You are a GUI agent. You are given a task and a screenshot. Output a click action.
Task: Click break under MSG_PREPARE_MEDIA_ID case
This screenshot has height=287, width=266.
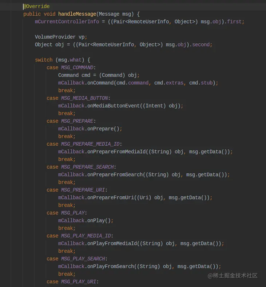tap(67, 160)
